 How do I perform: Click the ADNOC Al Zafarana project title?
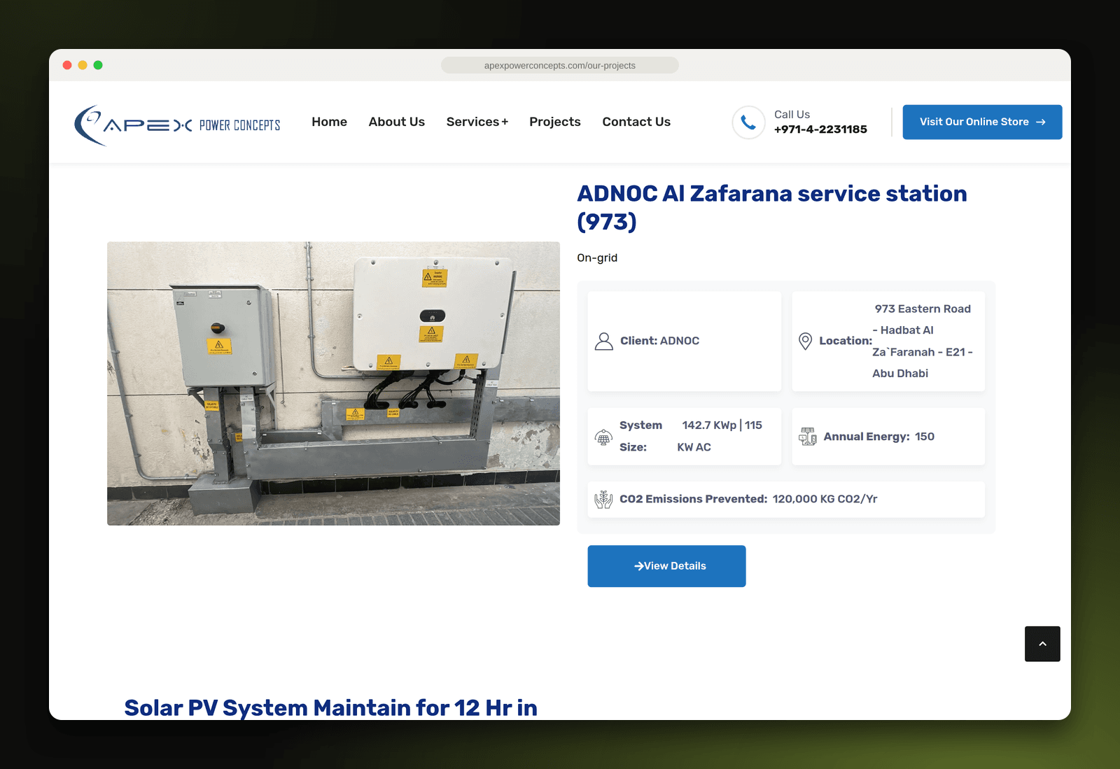click(772, 207)
